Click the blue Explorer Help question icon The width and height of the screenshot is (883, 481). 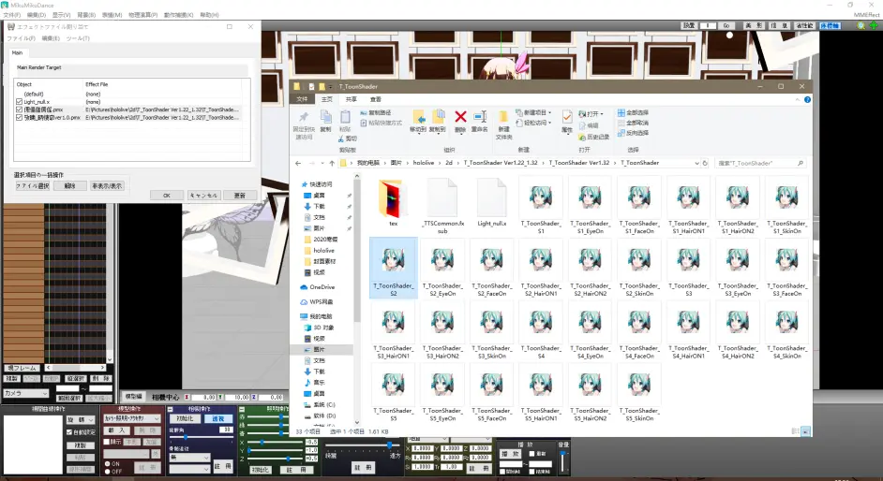(807, 99)
